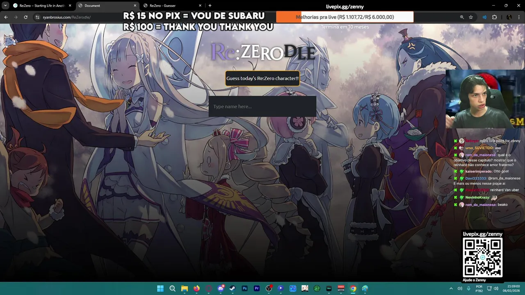
Task: Click the streamer webcam overlay
Action: coord(485,99)
